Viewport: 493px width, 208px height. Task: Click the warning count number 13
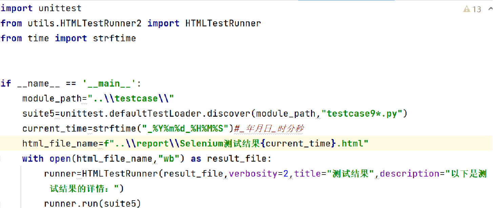pyautogui.click(x=477, y=9)
